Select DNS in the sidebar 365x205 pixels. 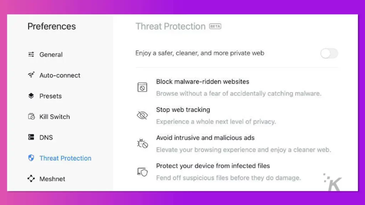click(x=46, y=137)
